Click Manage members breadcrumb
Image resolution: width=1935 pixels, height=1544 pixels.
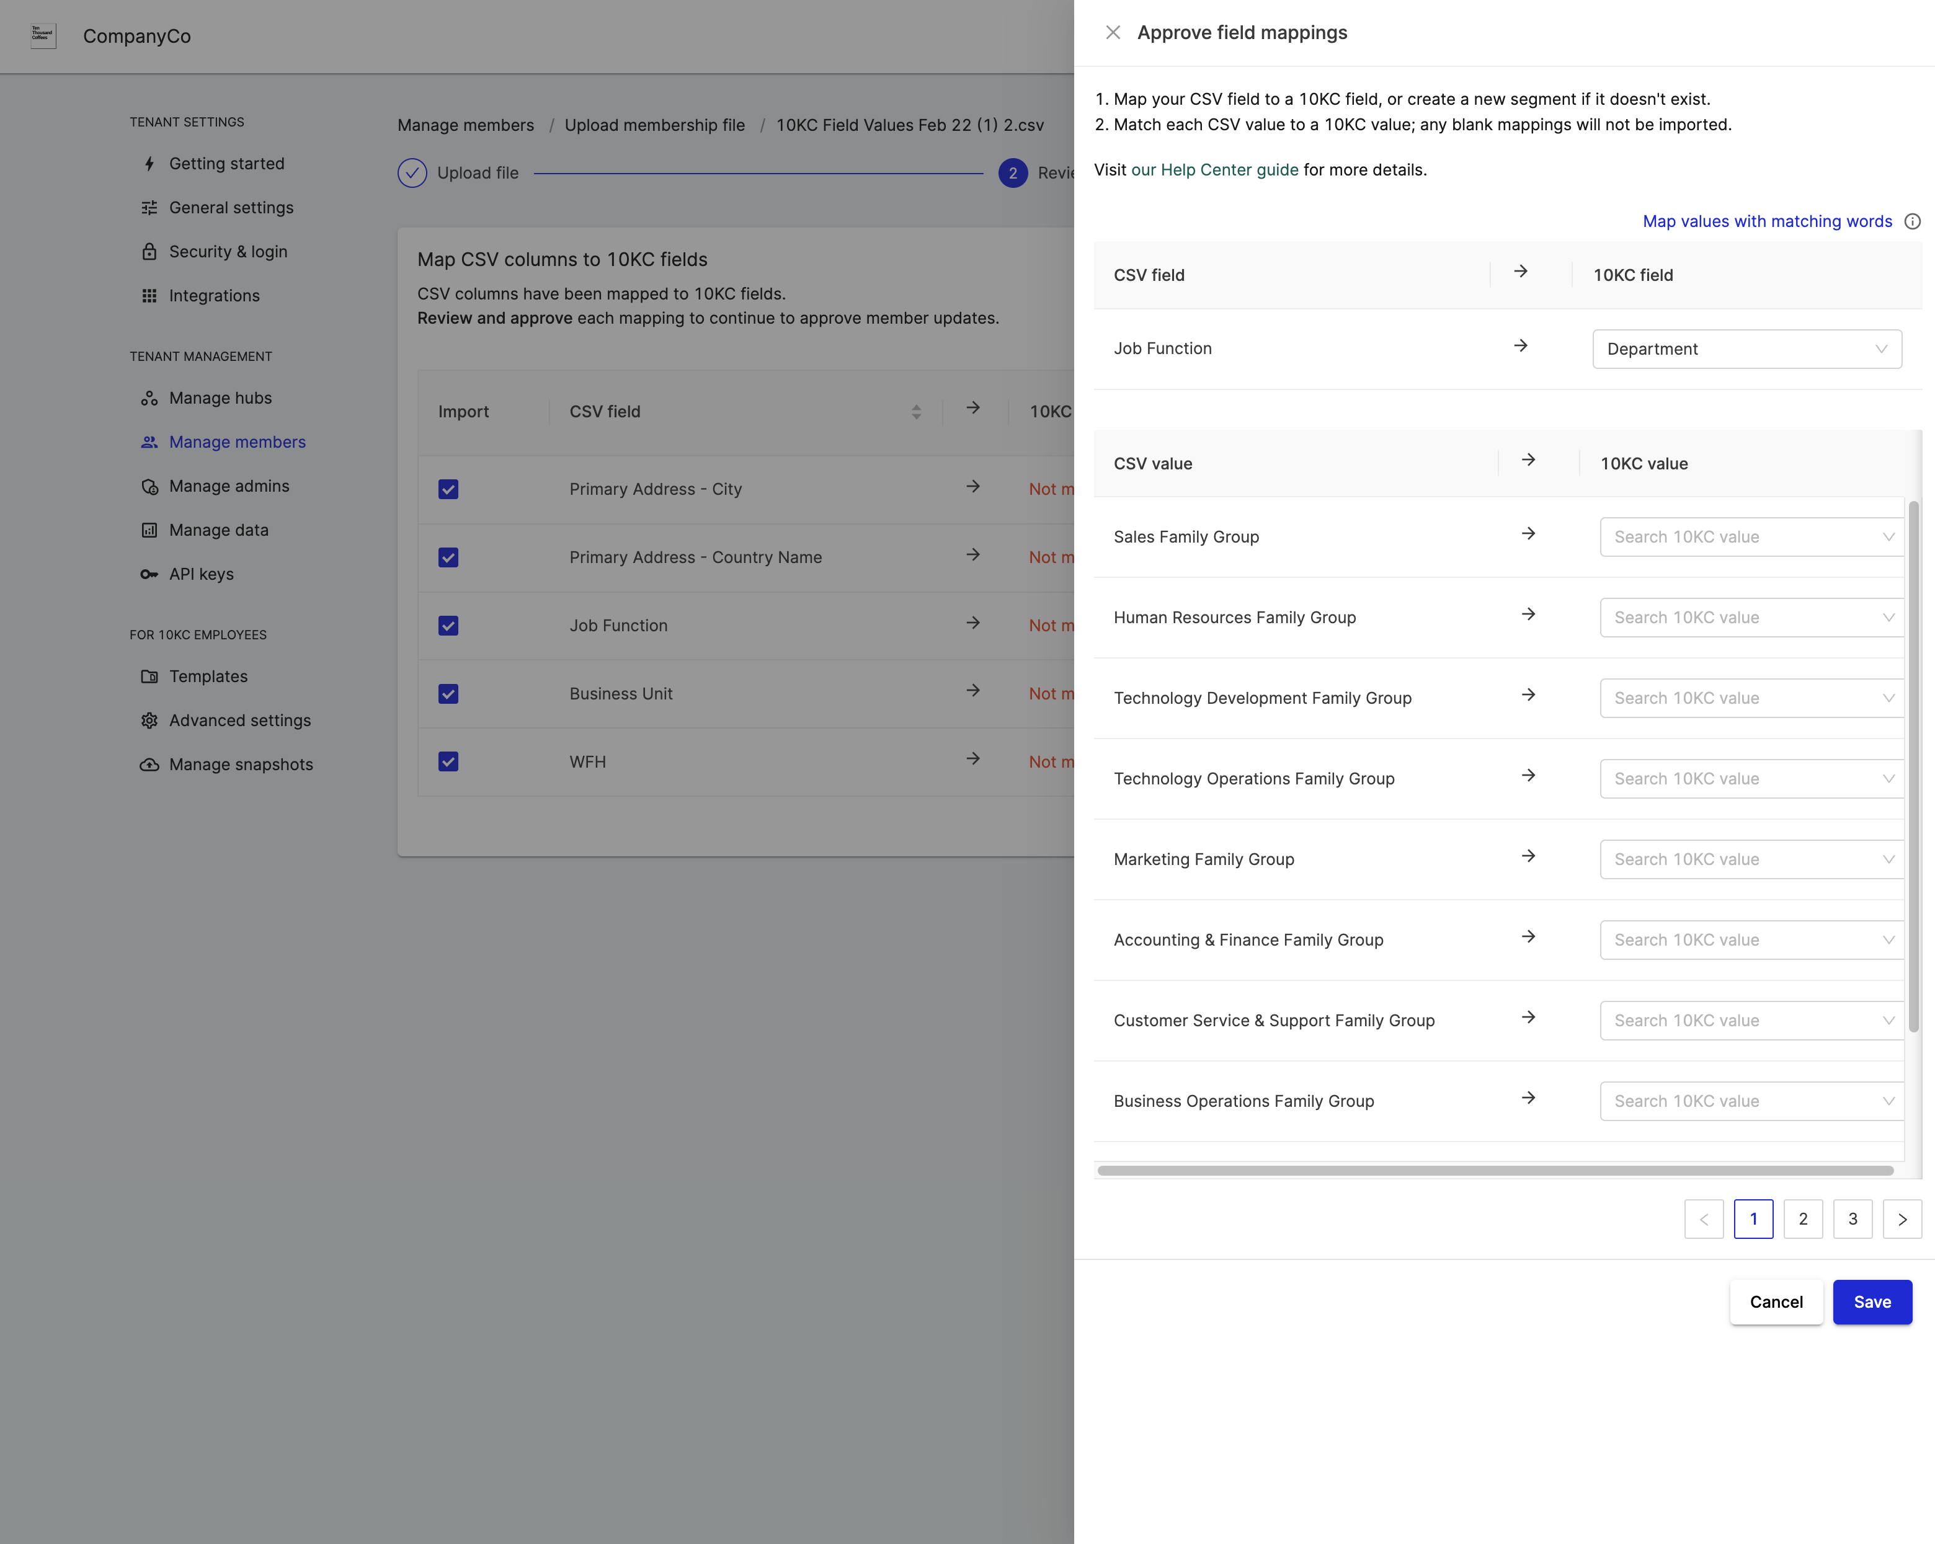tap(466, 125)
